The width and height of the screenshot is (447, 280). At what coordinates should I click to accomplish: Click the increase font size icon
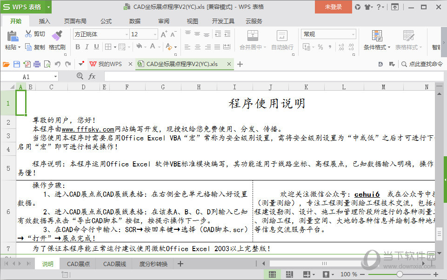click(x=164, y=34)
